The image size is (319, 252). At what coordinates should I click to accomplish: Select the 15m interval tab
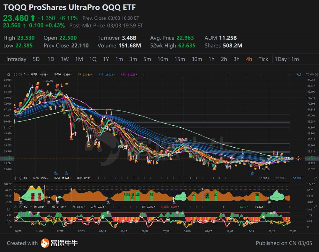pos(180,59)
